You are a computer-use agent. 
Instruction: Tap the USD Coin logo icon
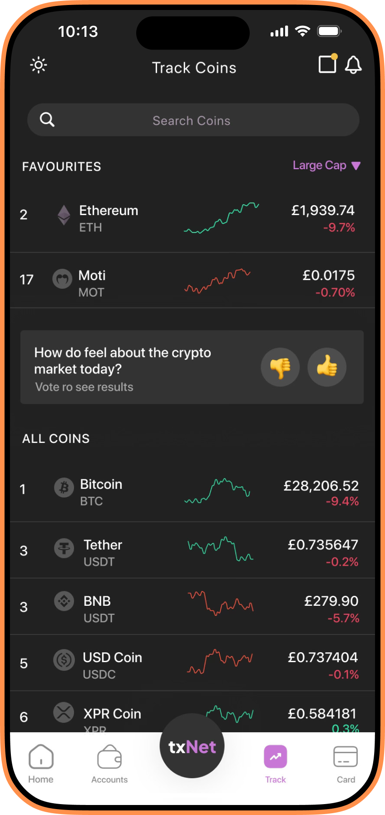pos(64,659)
